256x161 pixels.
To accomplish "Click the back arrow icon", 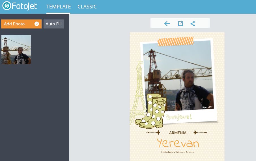I will click(167, 24).
